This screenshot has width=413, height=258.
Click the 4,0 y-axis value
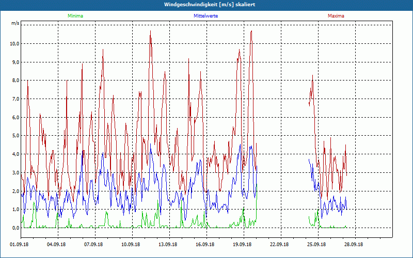click(x=15, y=154)
